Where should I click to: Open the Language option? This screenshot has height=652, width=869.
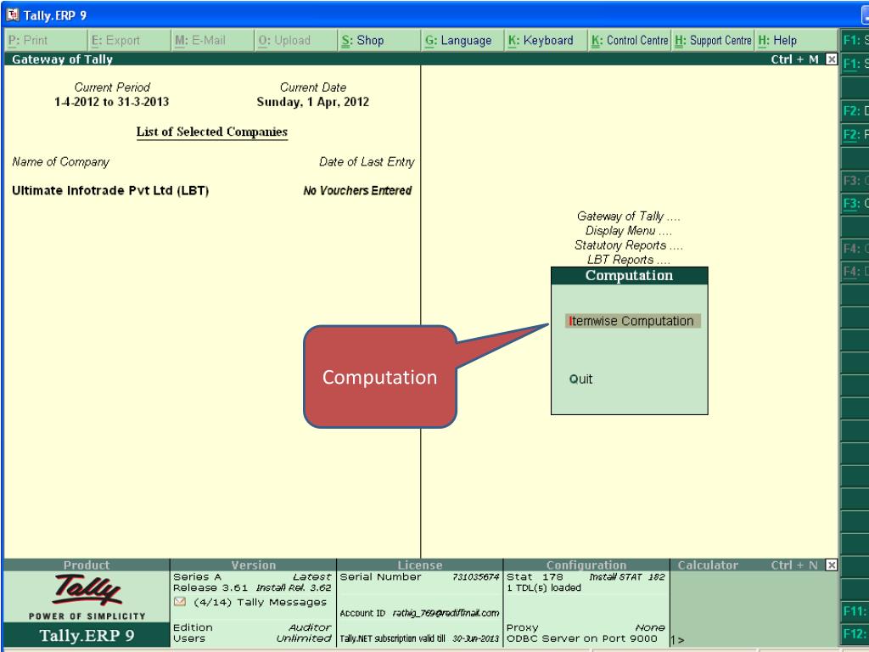click(463, 41)
